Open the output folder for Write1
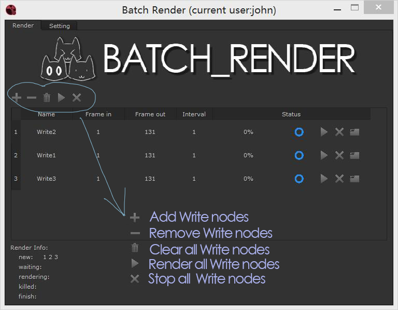Screen dimensions: 398x310 tap(354, 155)
